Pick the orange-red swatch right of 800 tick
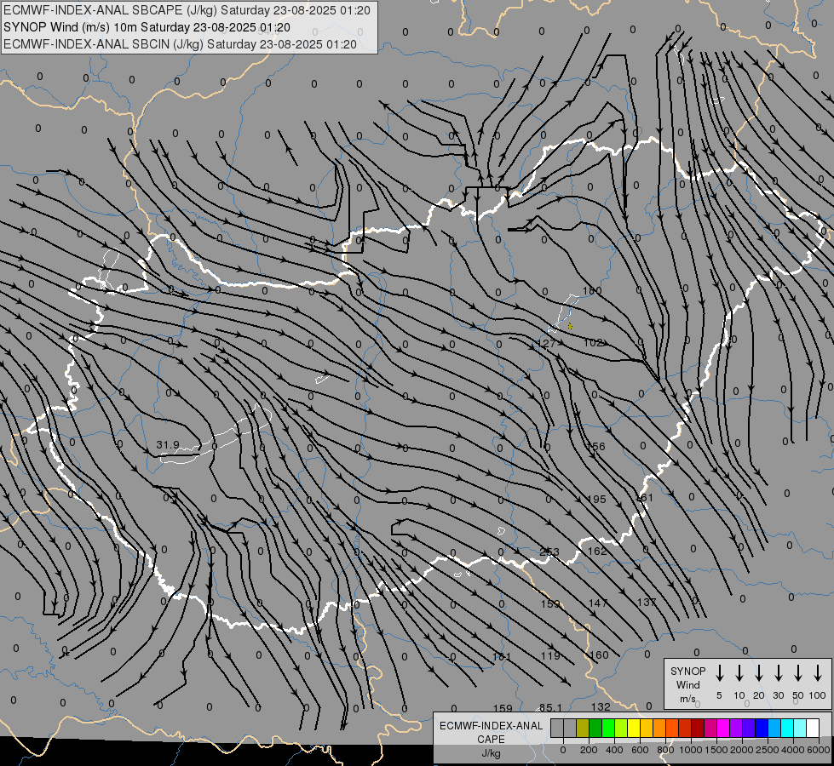The width and height of the screenshot is (834, 766). [x=672, y=728]
